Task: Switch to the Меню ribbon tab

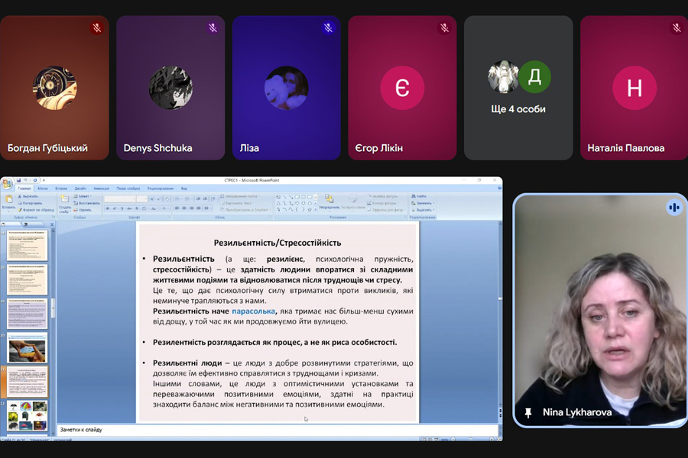Action: coord(43,189)
